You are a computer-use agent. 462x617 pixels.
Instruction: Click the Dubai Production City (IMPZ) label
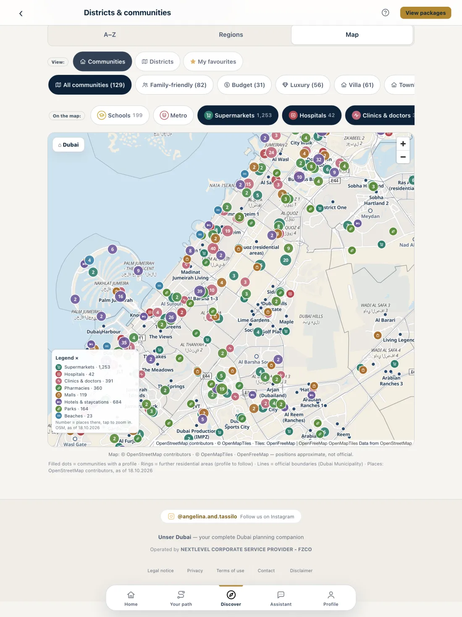(196, 434)
